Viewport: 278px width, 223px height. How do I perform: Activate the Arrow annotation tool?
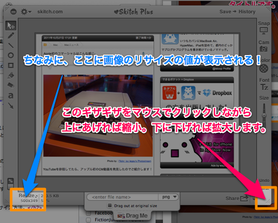click(11, 106)
